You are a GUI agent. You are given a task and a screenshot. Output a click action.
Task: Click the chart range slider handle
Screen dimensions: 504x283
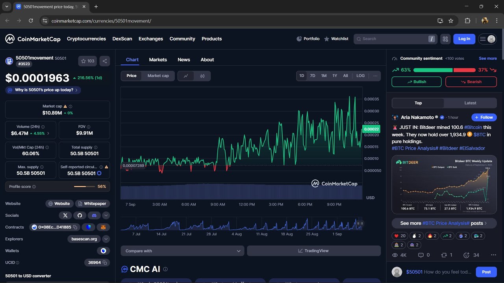pos(360,223)
